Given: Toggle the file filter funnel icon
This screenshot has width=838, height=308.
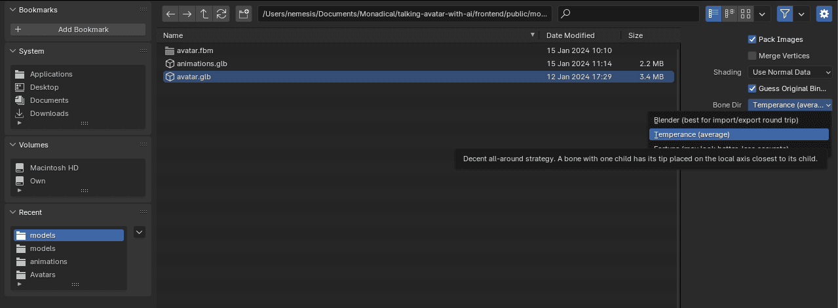Looking at the screenshot, I should click(x=784, y=14).
